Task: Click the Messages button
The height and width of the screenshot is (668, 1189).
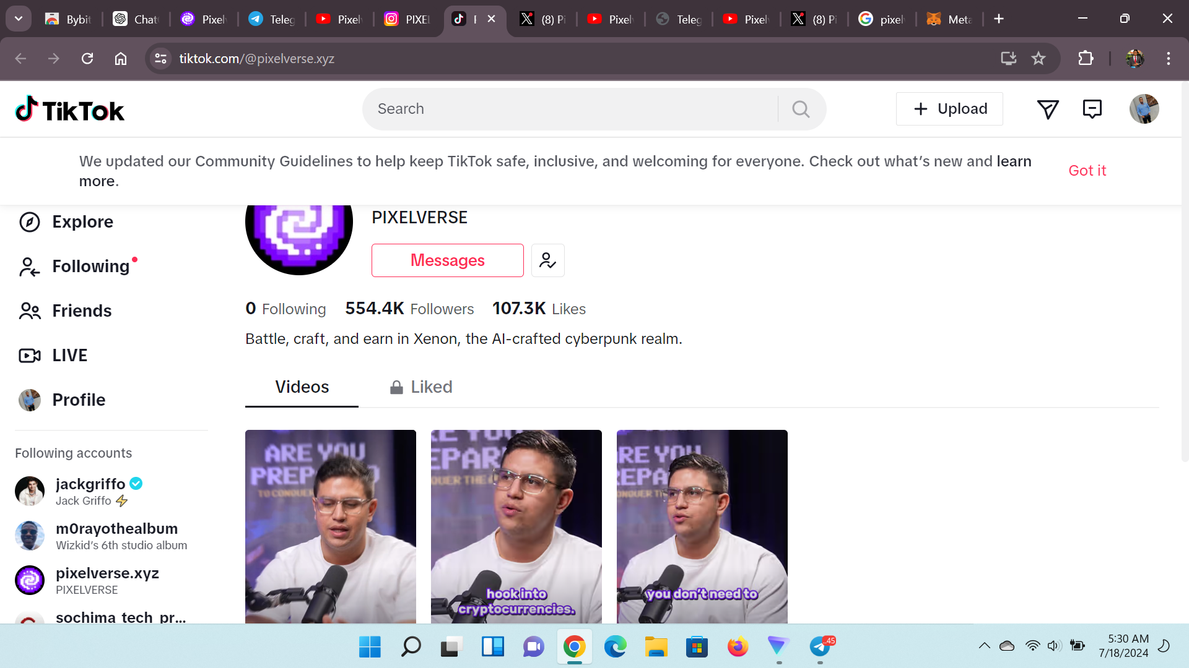Action: [447, 260]
